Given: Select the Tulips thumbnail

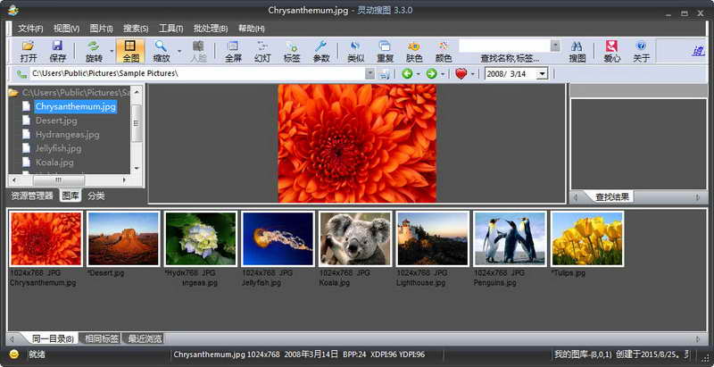Looking at the screenshot, I should (588, 239).
